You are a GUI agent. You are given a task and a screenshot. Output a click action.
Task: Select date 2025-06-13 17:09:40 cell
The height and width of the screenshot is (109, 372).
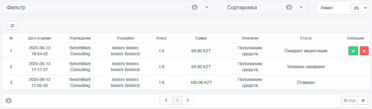(40, 82)
